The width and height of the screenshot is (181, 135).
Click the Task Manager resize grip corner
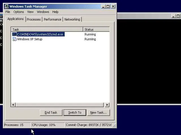pyautogui.click(x=114, y=126)
